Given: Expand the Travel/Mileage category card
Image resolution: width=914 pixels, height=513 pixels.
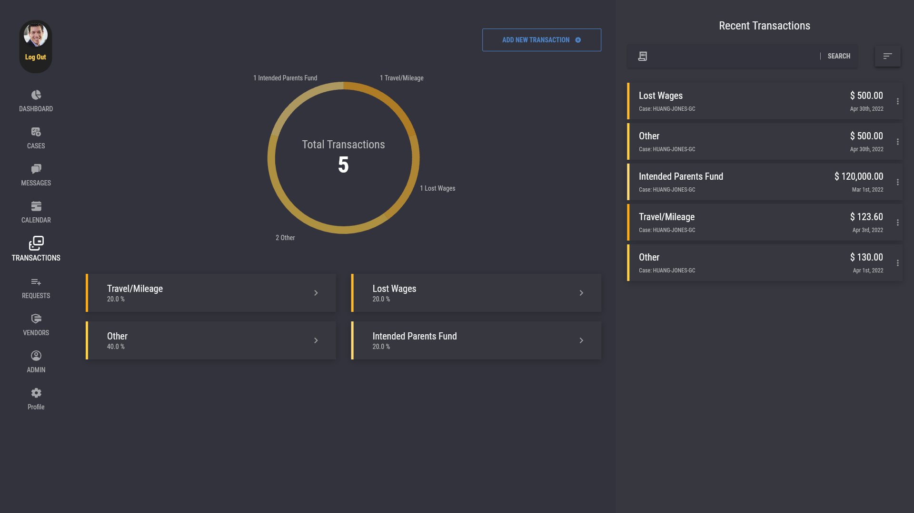Looking at the screenshot, I should point(210,293).
